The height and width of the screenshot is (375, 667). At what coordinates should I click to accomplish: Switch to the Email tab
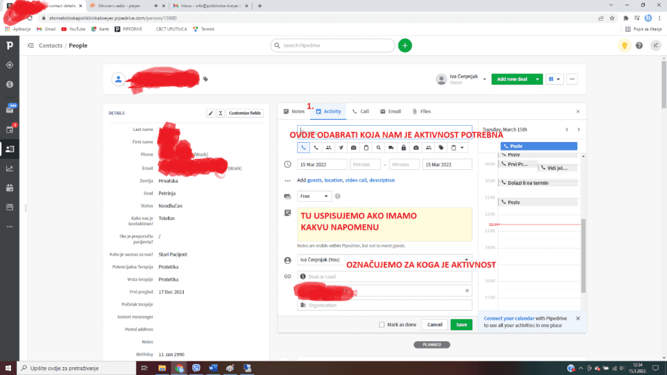[391, 111]
